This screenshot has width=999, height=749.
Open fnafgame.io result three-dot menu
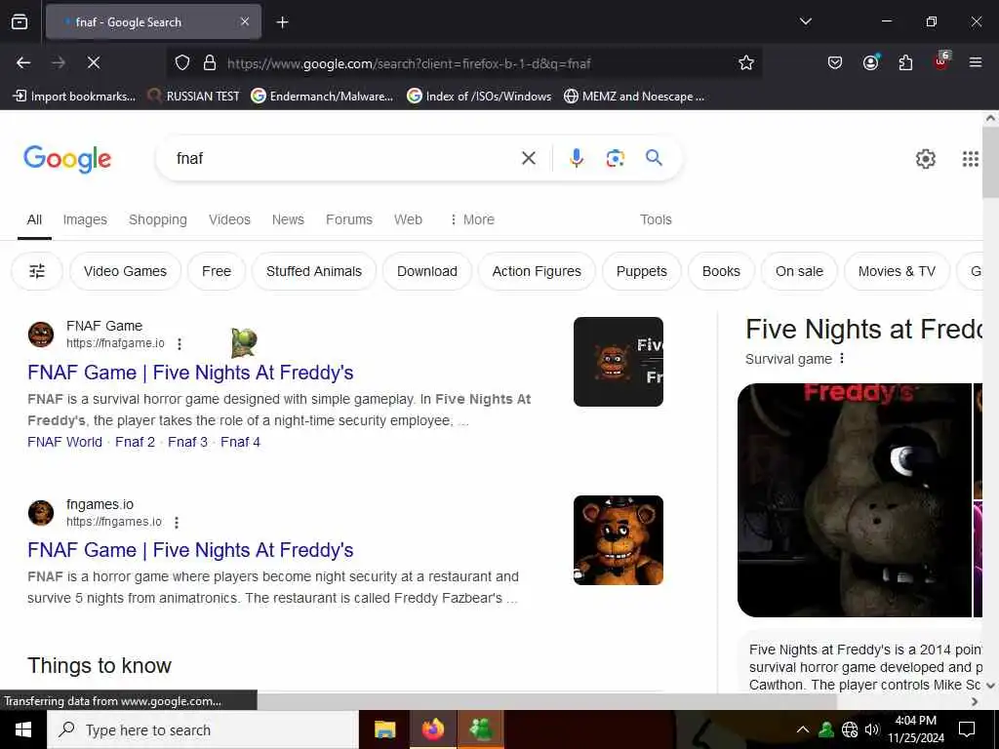pos(180,344)
